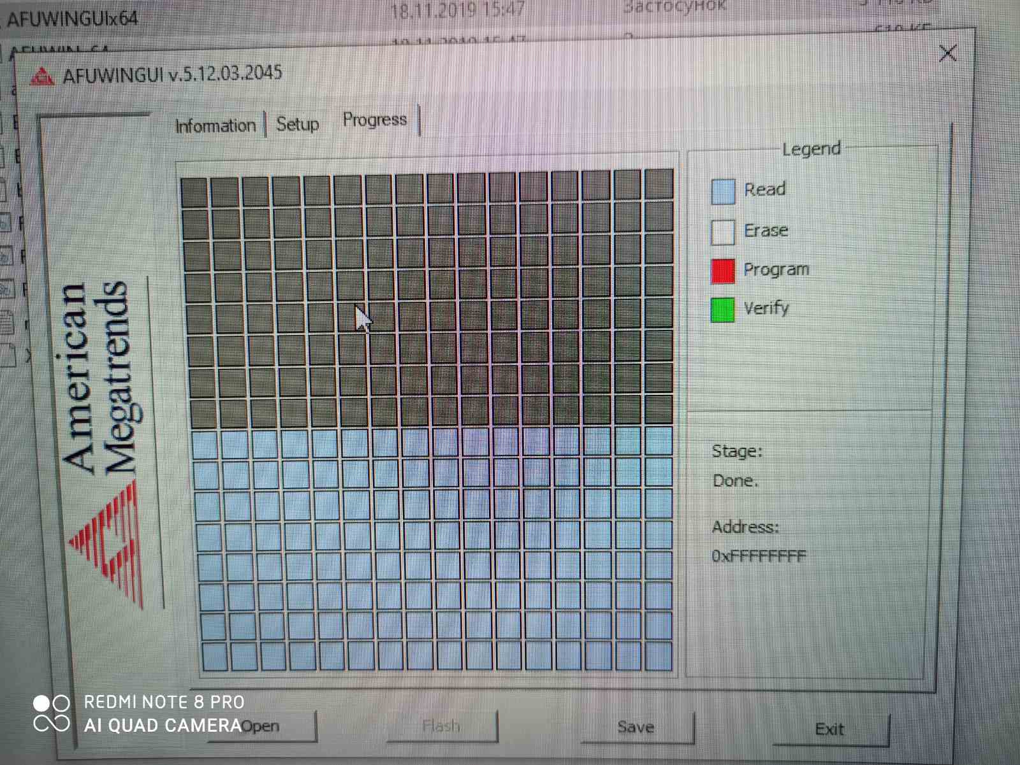1020x765 pixels.
Task: Switch to the Information tab
Action: click(215, 125)
